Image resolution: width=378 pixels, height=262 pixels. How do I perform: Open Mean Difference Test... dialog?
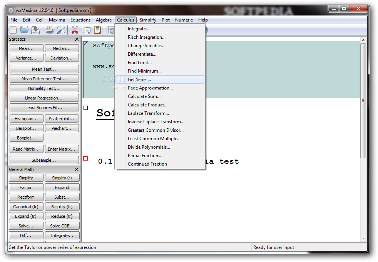pos(44,79)
